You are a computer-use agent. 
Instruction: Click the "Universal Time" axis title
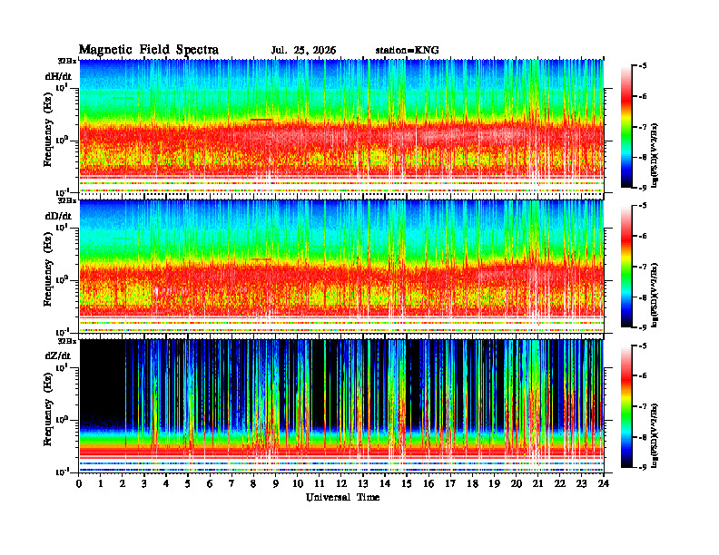[x=343, y=497]
